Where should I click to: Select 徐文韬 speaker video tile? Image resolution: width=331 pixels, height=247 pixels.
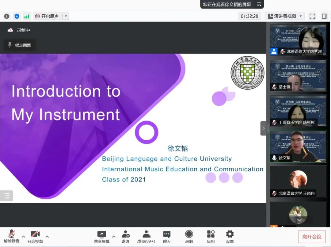coord(298,146)
